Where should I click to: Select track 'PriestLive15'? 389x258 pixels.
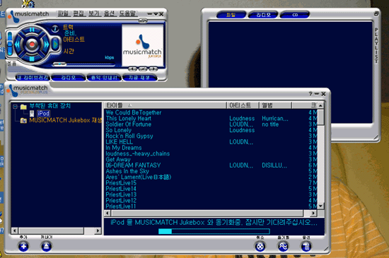pyautogui.click(x=211, y=183)
